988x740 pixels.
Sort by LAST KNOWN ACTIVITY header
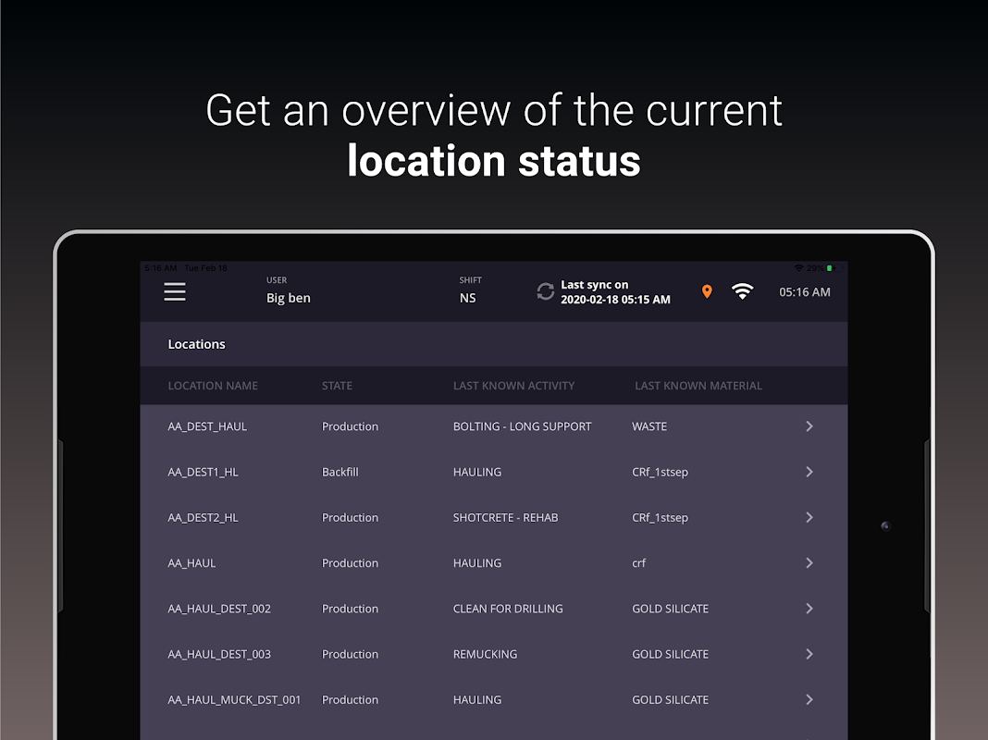point(514,386)
